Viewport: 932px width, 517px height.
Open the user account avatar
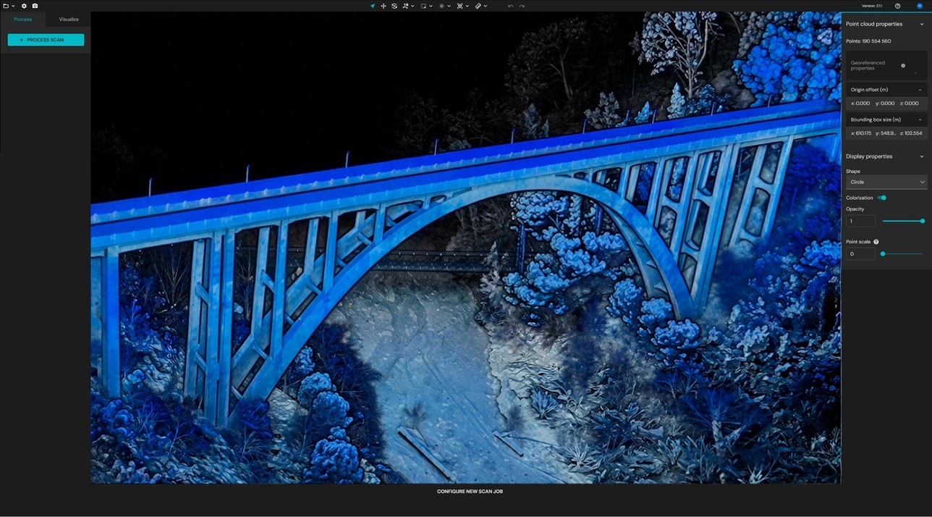coord(920,6)
